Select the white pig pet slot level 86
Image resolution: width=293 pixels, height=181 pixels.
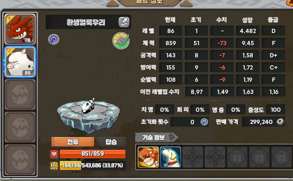[x=20, y=62]
